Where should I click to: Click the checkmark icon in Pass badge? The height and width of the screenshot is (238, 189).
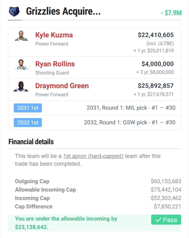(158, 220)
